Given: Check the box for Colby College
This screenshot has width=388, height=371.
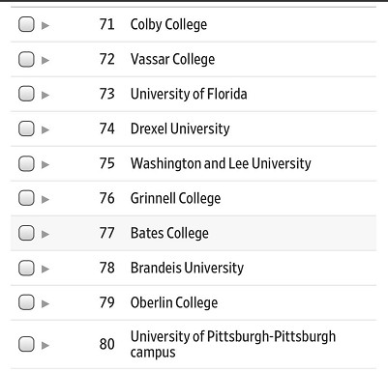Looking at the screenshot, I should point(26,24).
